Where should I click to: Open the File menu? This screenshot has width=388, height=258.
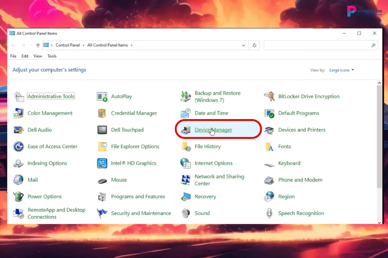[x=14, y=56]
